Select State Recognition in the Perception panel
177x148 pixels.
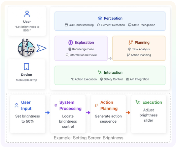point(142,25)
